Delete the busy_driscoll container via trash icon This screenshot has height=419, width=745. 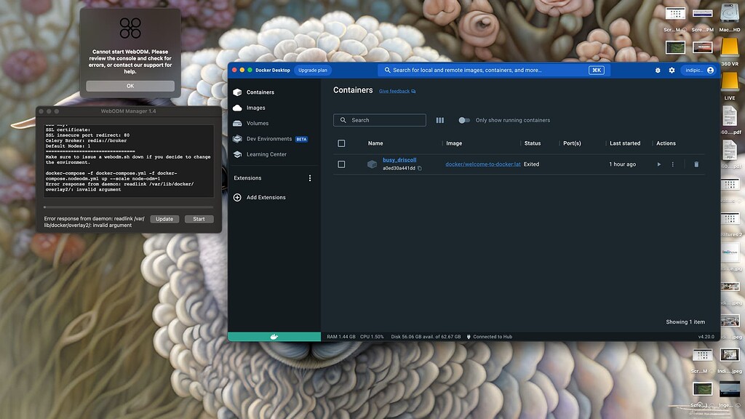click(x=696, y=164)
